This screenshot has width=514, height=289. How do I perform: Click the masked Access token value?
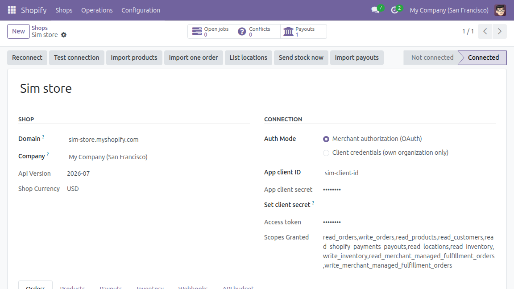[332, 222]
